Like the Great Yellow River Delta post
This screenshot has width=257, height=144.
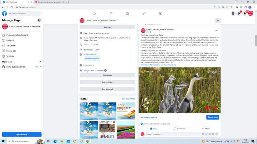tap(153, 129)
